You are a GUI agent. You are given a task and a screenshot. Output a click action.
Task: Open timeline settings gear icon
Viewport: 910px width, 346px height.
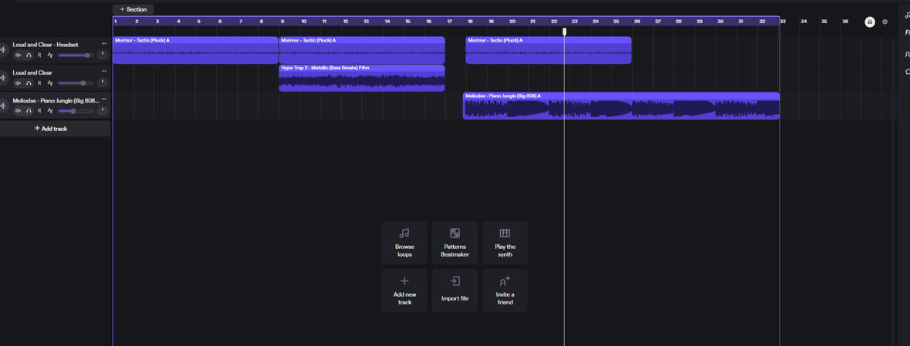(885, 22)
